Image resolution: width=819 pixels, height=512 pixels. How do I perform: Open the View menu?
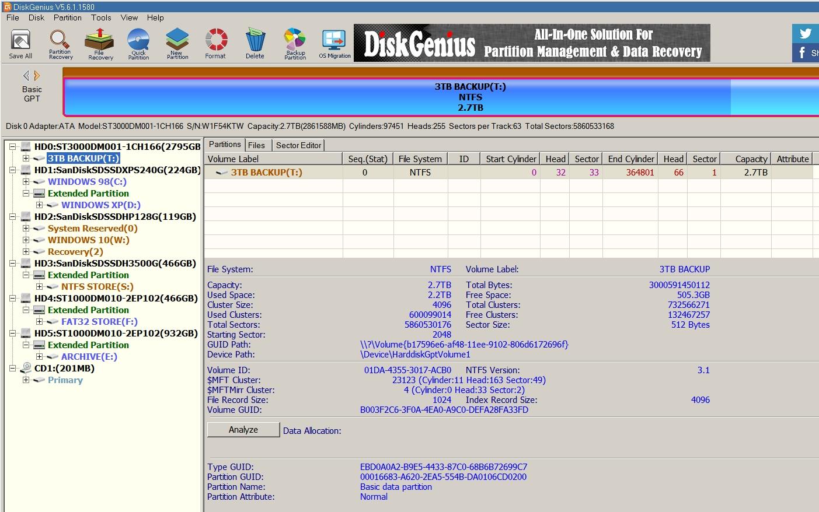click(x=129, y=17)
